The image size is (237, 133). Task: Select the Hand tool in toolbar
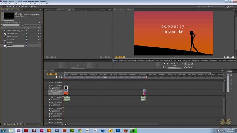click(x=32, y=7)
